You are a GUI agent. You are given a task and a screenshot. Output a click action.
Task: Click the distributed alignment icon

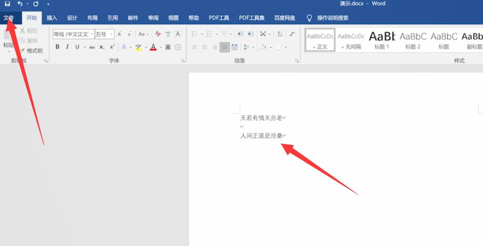pos(234,47)
